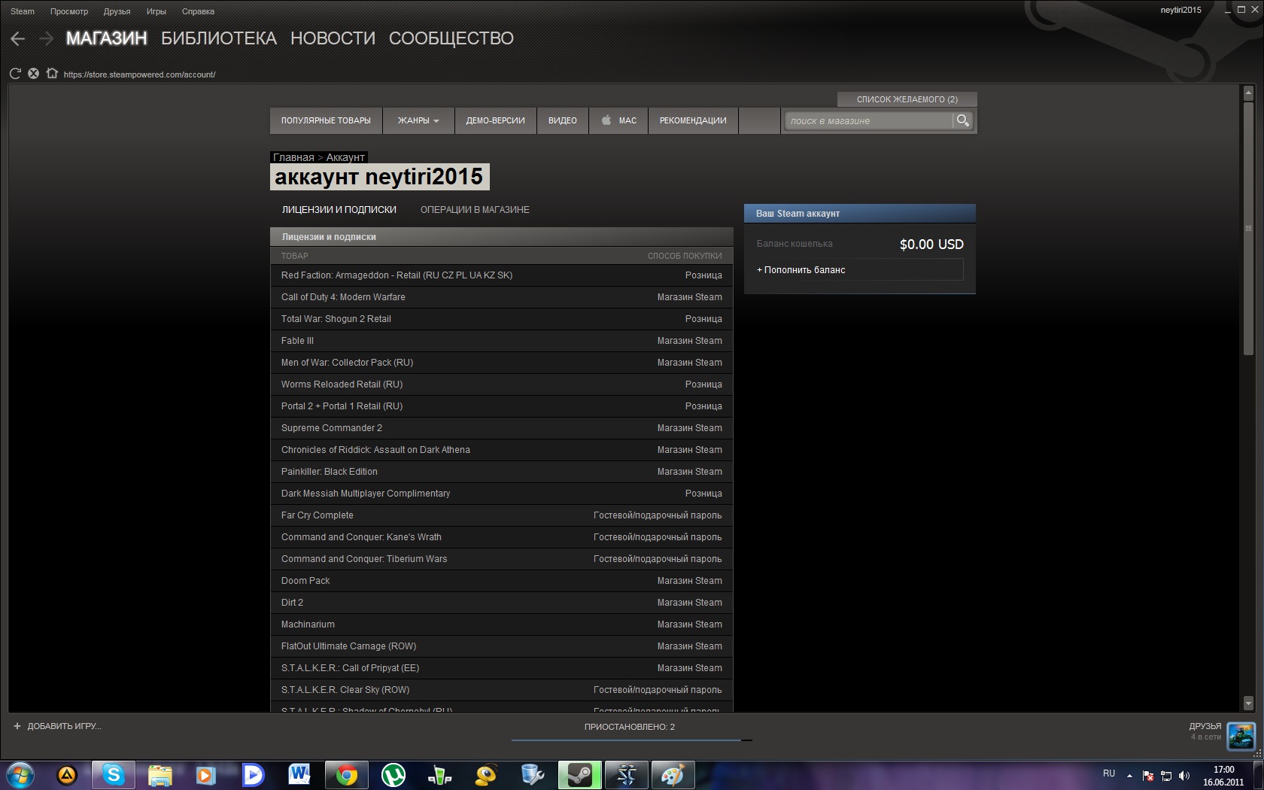The height and width of the screenshot is (790, 1264).
Task: Click the ДОБАВИТЬ ИГРУ... label
Action: tap(65, 726)
